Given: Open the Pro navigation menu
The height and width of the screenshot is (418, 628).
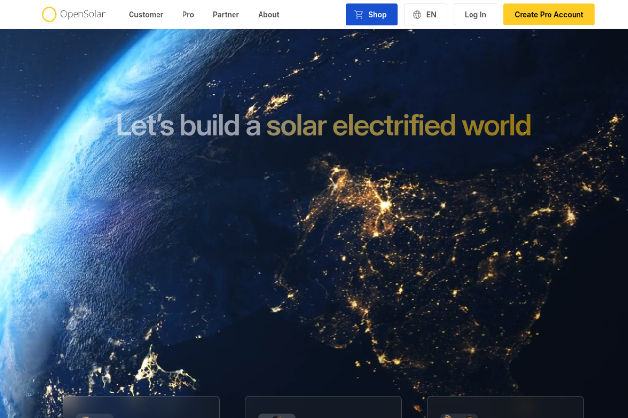Looking at the screenshot, I should [188, 15].
